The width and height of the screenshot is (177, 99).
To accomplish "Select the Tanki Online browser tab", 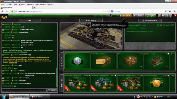I will pyautogui.click(x=16, y=8).
